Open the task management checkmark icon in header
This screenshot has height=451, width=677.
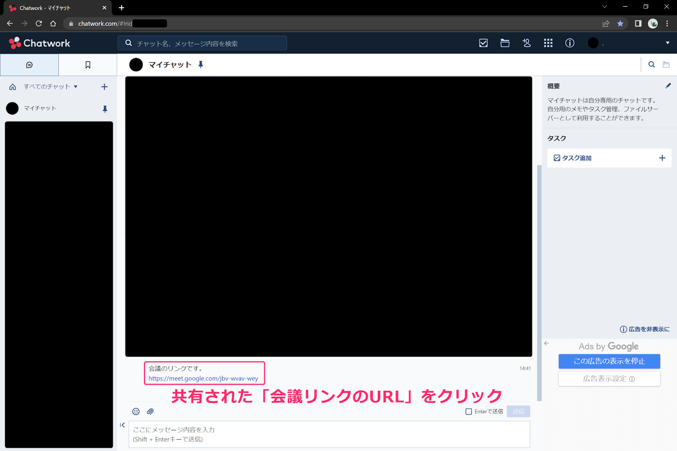tap(483, 43)
